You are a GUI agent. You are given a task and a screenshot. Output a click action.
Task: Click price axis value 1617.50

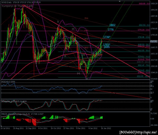(154, 60)
